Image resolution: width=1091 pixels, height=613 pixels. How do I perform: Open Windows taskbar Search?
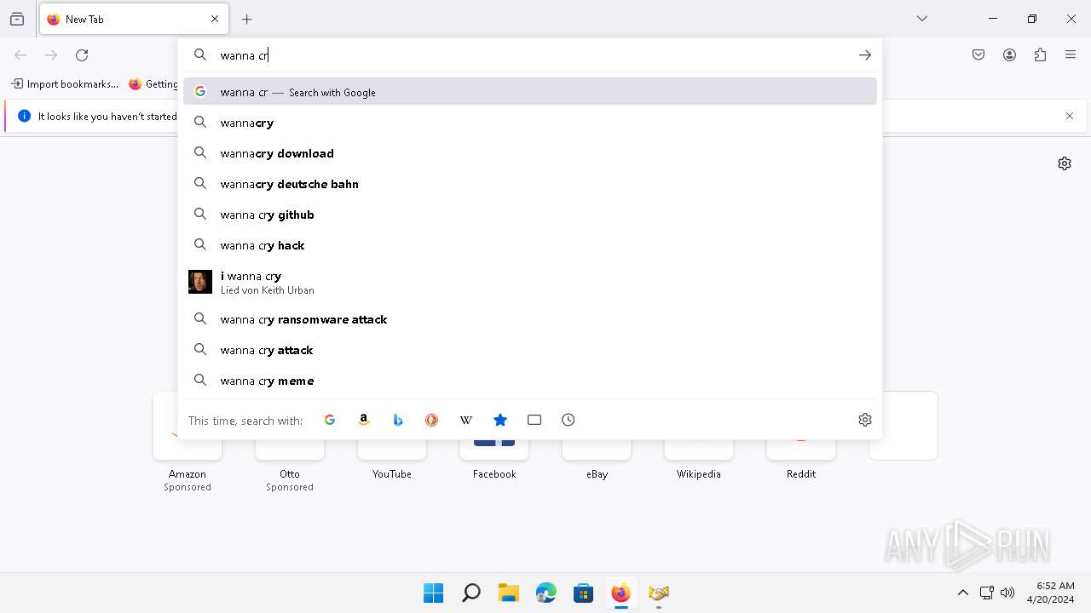470,593
